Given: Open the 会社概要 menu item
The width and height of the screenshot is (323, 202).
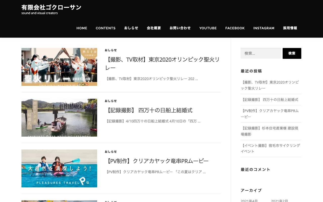Looking at the screenshot, I should pyautogui.click(x=154, y=28).
